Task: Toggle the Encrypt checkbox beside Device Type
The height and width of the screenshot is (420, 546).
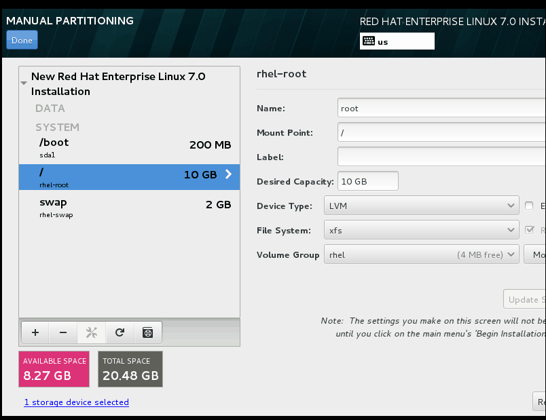Action: point(530,206)
